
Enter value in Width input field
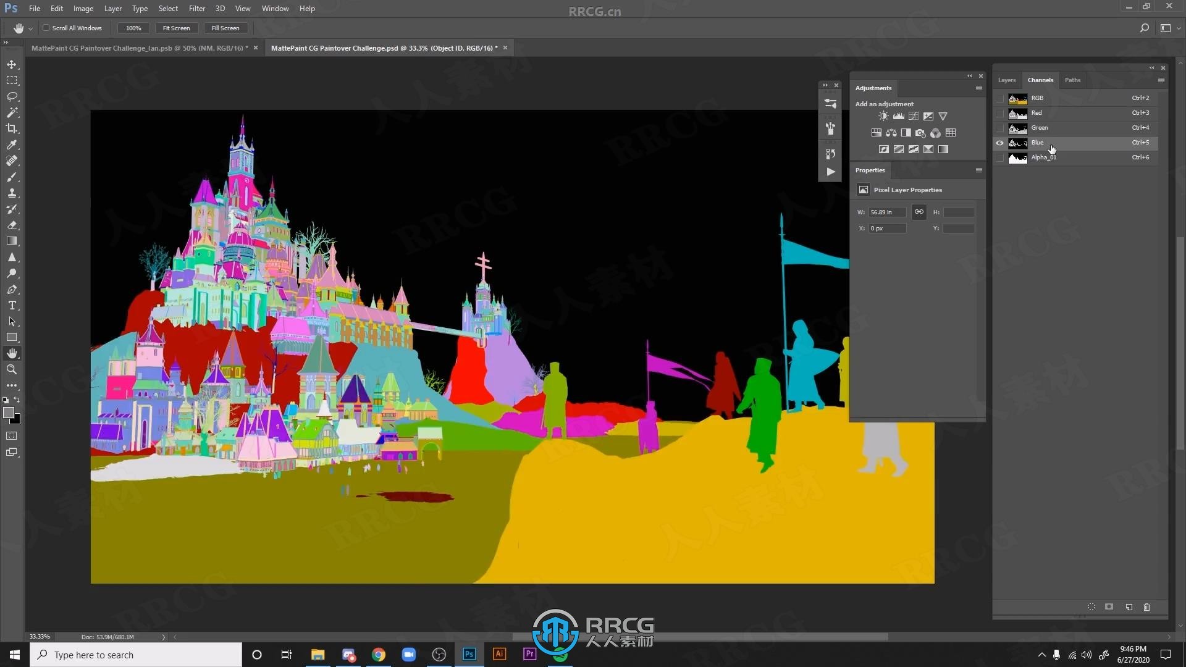[x=888, y=212]
